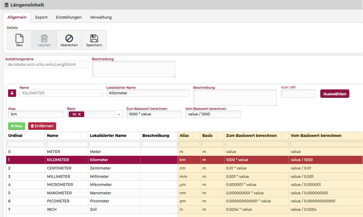
Task: Sort by the Basis column header
Action: pos(207,136)
